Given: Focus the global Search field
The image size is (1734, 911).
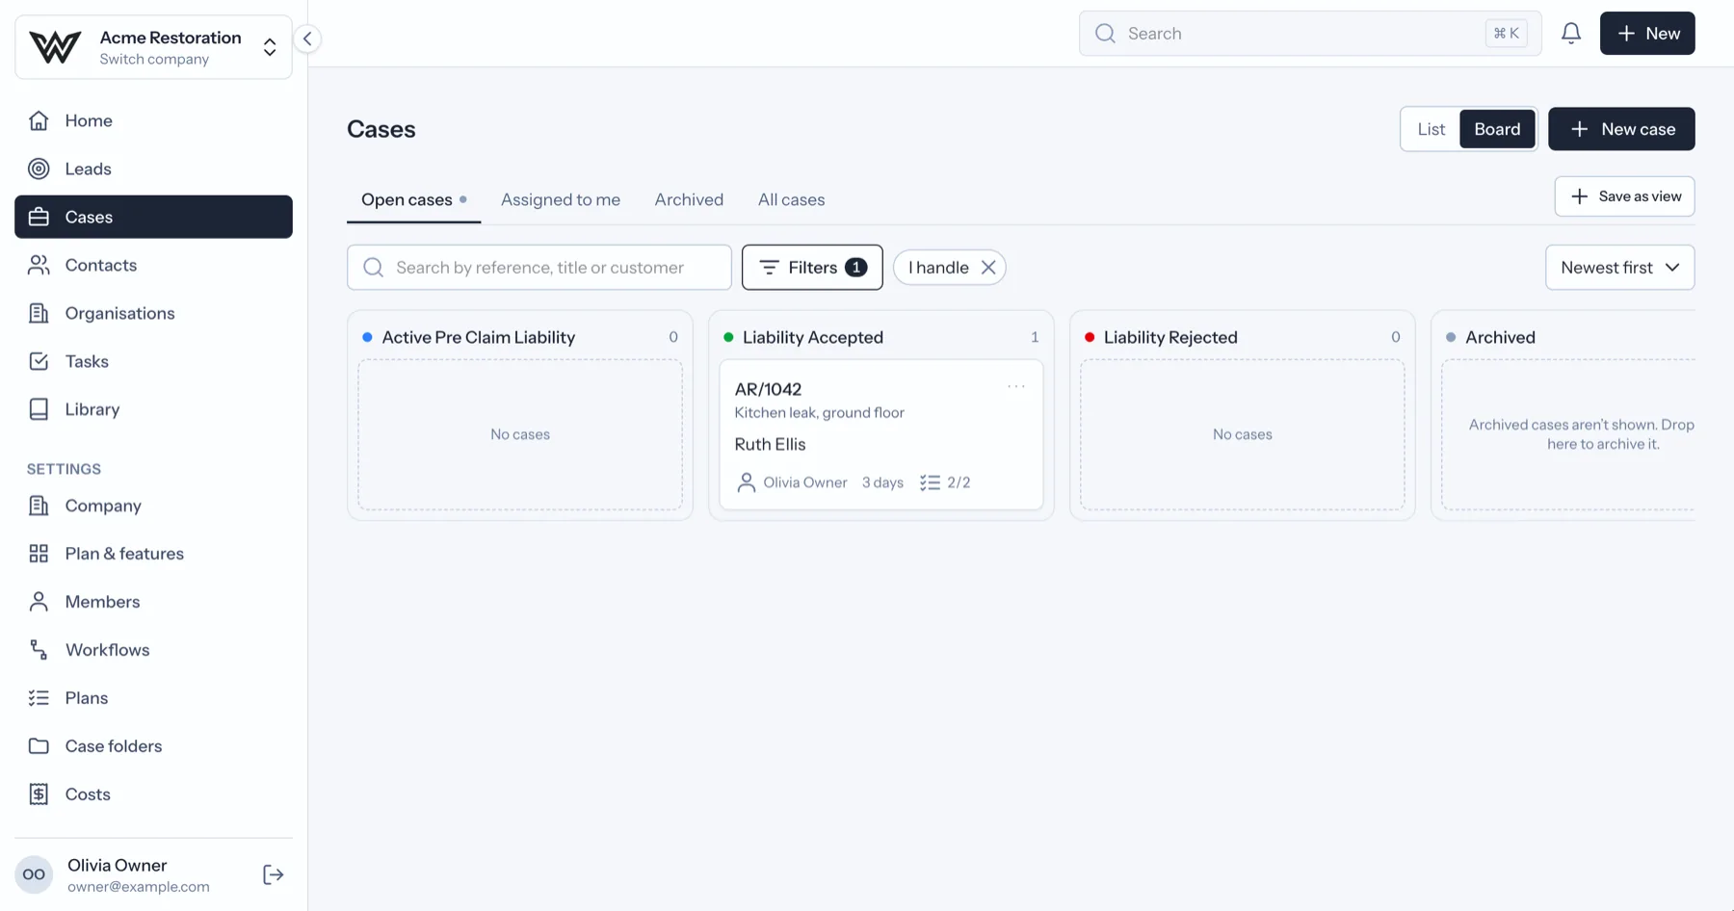Looking at the screenshot, I should click(1310, 34).
